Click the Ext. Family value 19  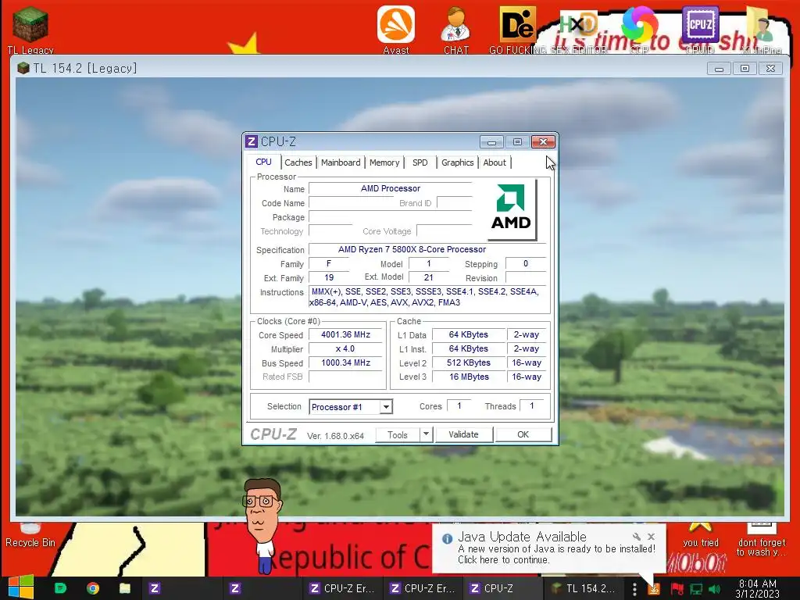[329, 277]
